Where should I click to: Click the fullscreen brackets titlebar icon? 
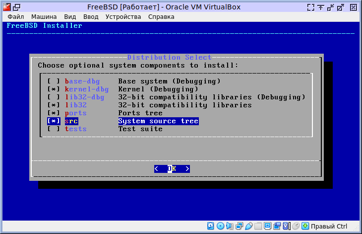[311, 7]
